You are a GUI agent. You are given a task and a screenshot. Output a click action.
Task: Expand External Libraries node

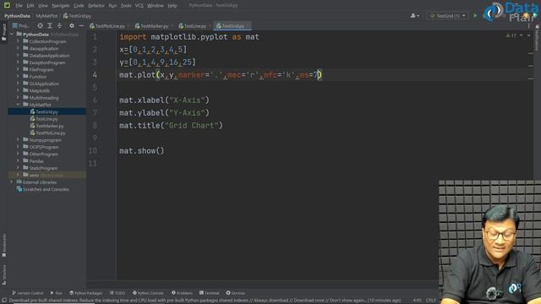pyautogui.click(x=12, y=182)
